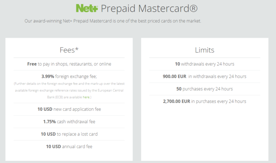
Task: Select the Fees* card title
Action: (69, 50)
